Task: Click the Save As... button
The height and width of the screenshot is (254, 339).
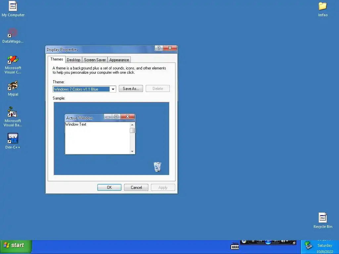Action: point(131,89)
